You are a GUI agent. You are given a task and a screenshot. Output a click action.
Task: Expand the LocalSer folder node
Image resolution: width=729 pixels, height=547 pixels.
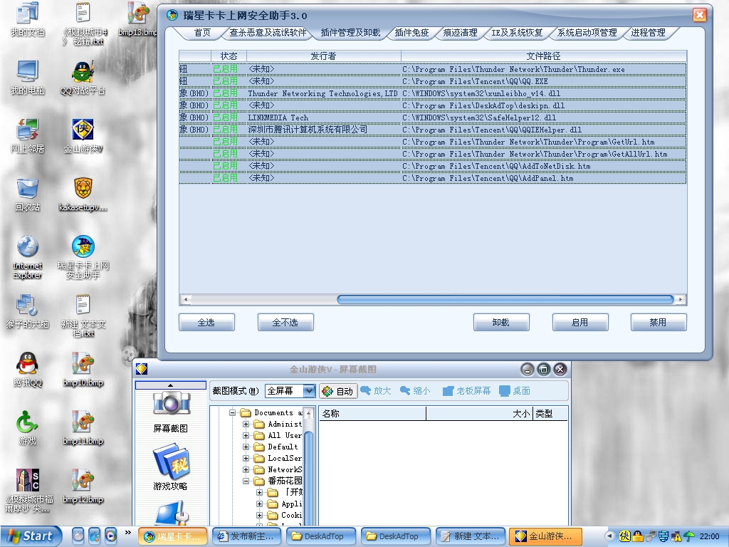pos(246,458)
